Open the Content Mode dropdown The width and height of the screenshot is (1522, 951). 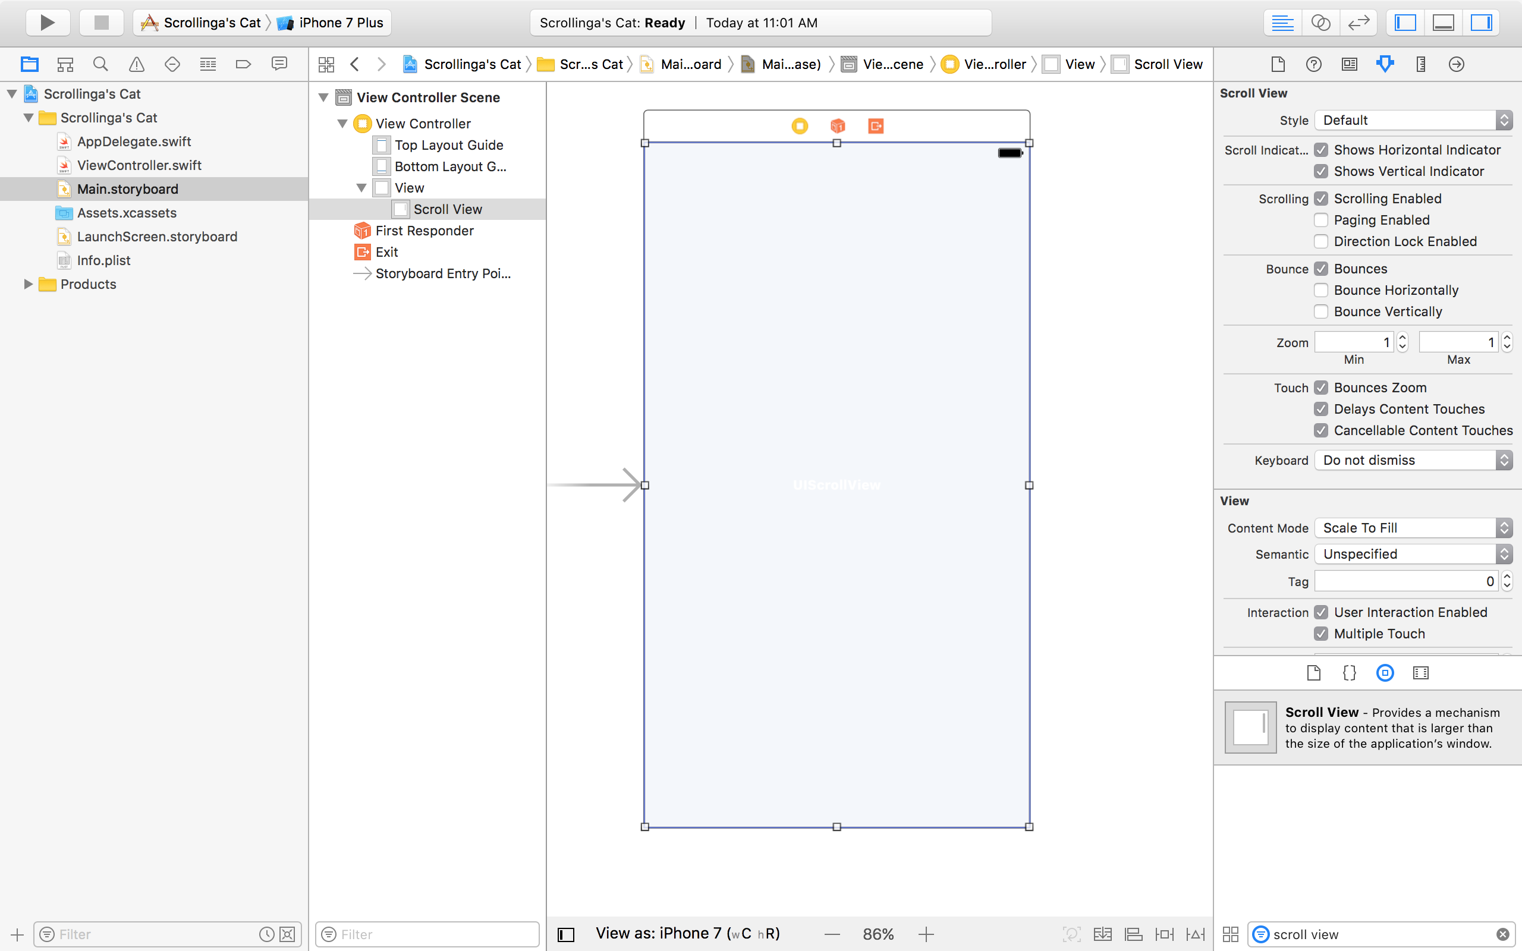tap(1412, 528)
